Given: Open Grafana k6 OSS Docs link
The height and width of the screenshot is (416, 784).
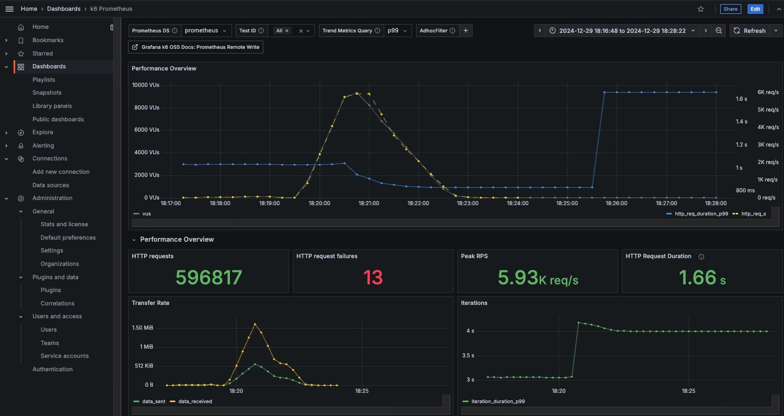Looking at the screenshot, I should tap(196, 47).
